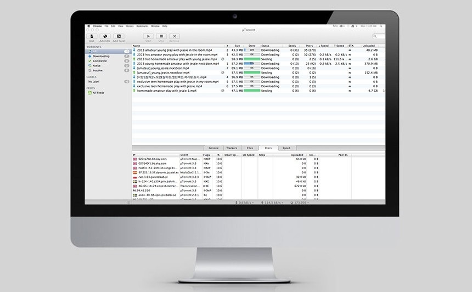472x292 pixels.
Task: Sort torrents by the Name column header
Action: point(178,46)
